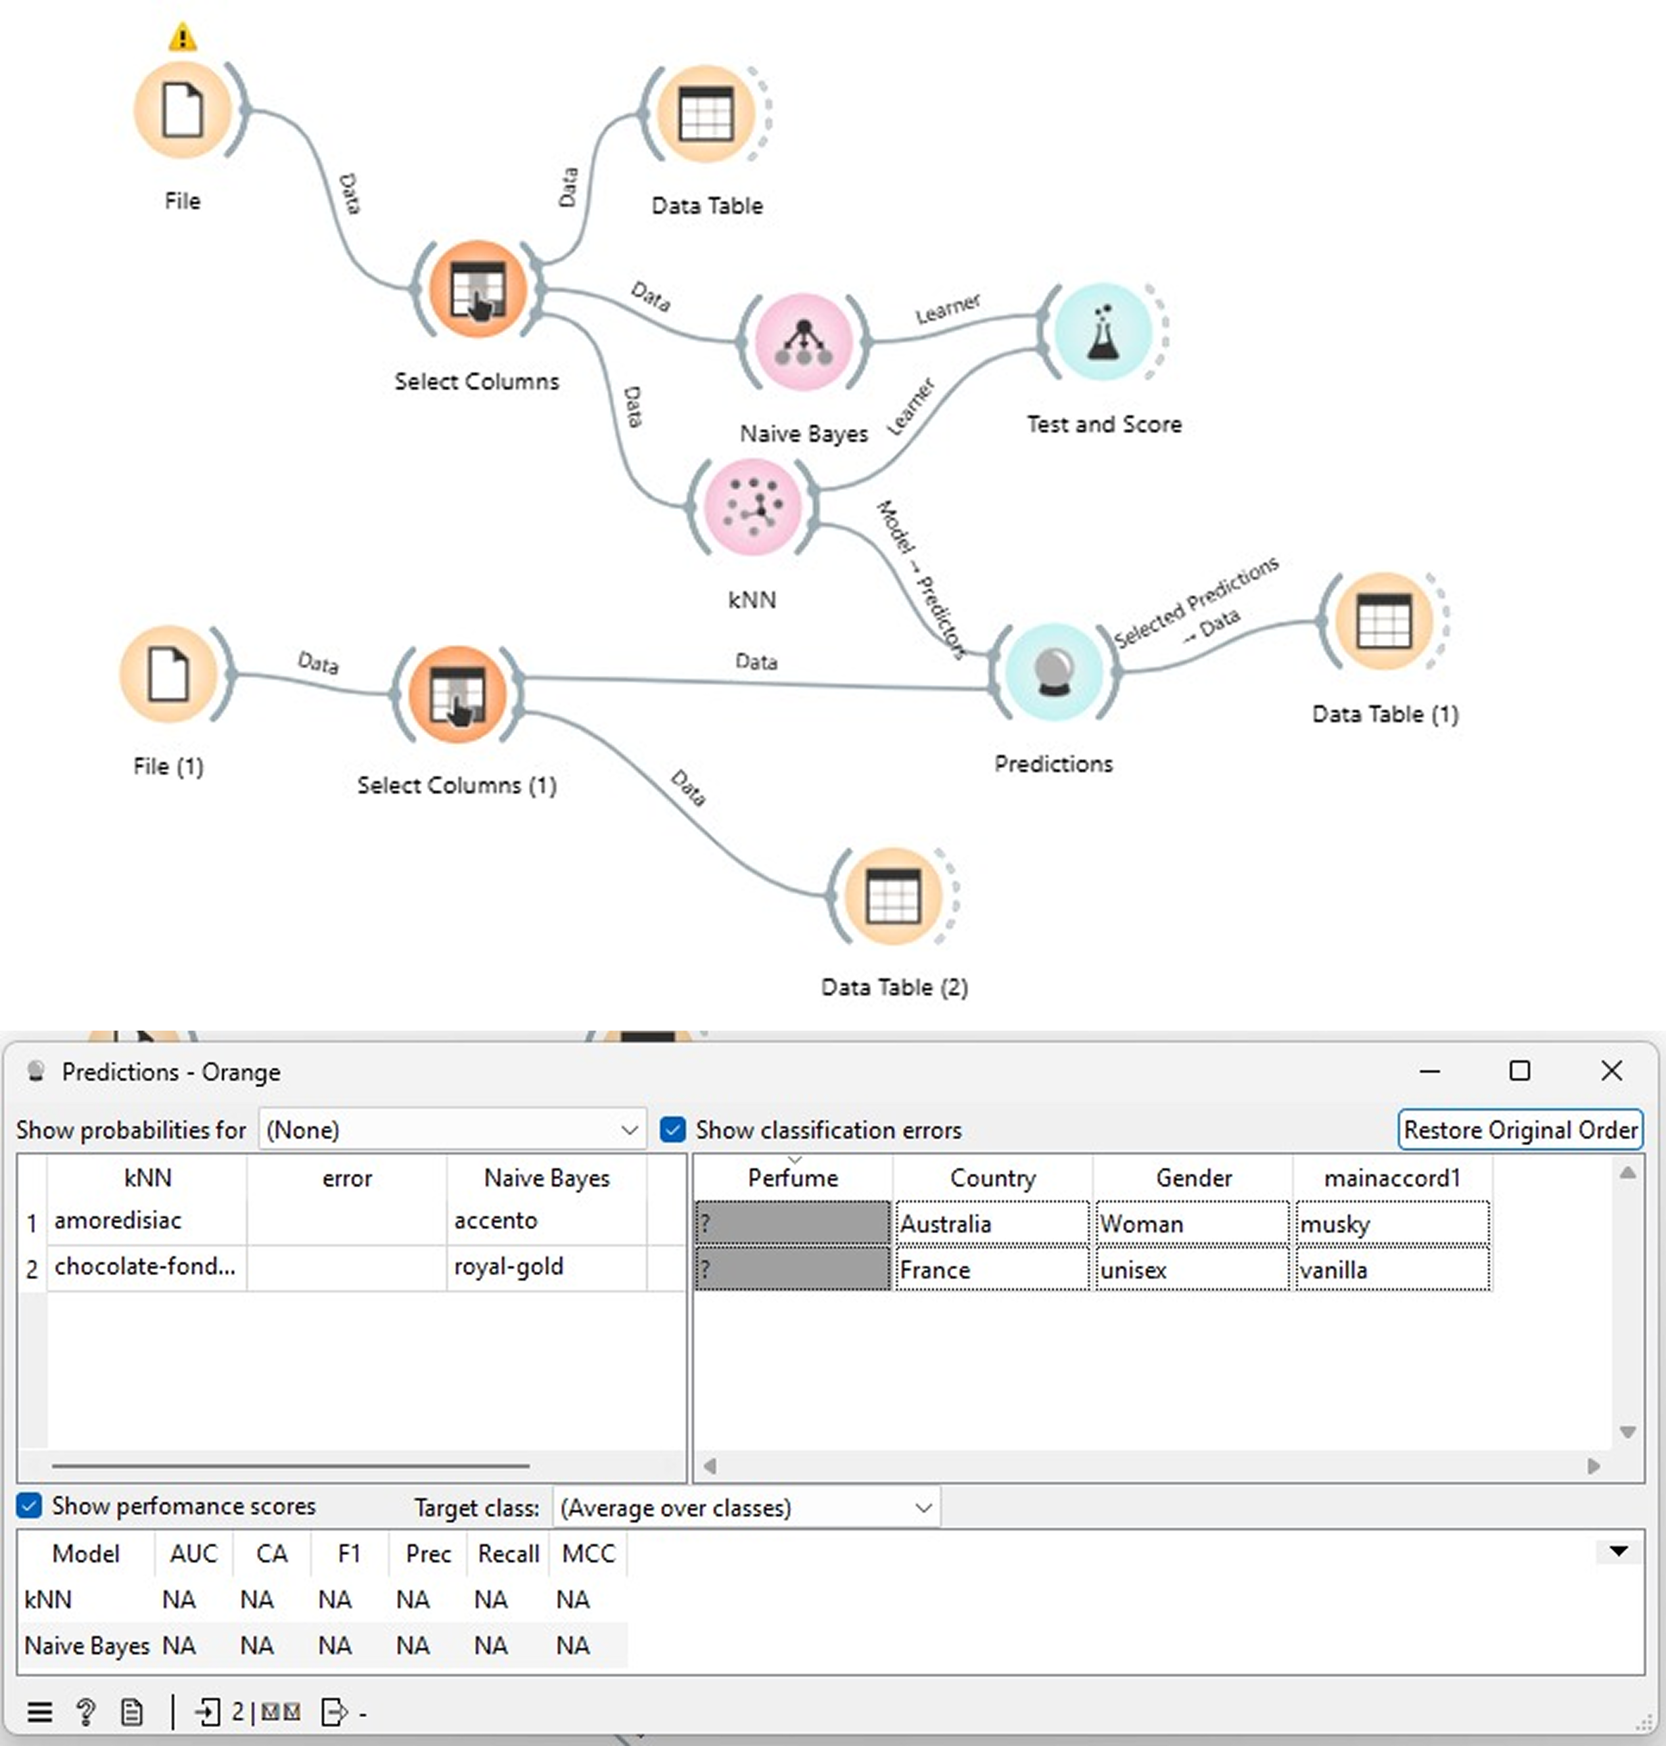Click the input data summary icon
The height and width of the screenshot is (1746, 1666).
click(208, 1711)
